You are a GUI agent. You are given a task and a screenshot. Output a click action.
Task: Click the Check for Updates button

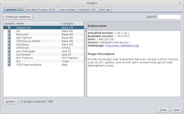(x=18, y=17)
